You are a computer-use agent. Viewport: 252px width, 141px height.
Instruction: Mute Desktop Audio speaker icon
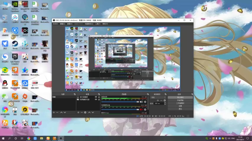(x=141, y=102)
